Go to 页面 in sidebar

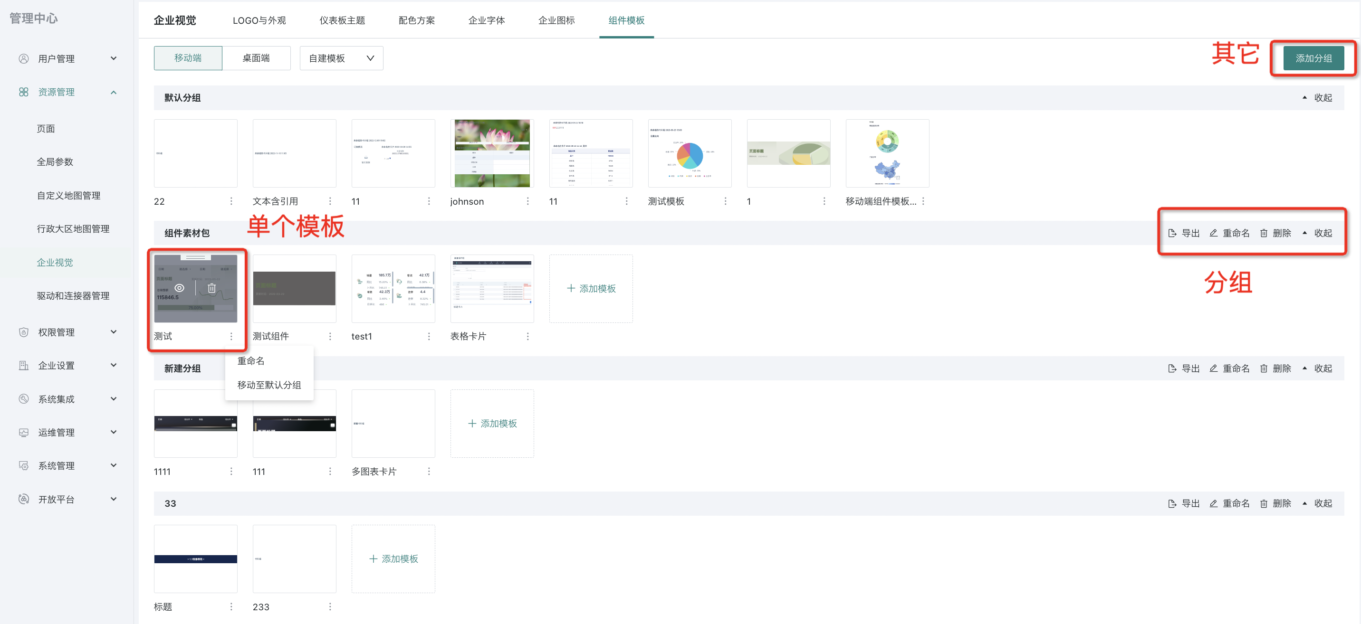[x=46, y=129]
